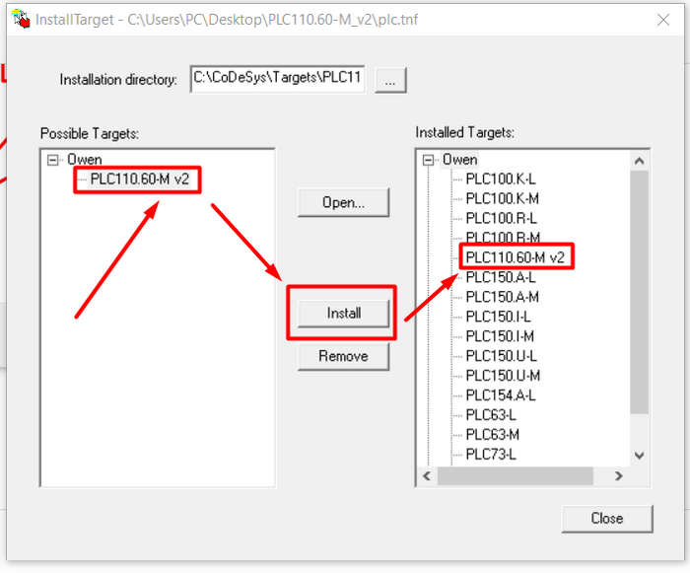The height and width of the screenshot is (573, 690).
Task: Select PLC150.U-M in Installed Targets
Action: [503, 376]
